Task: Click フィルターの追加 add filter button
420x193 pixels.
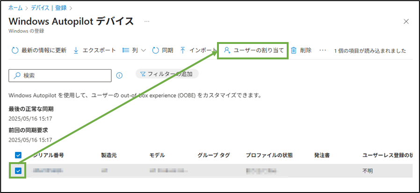Action: (167, 74)
